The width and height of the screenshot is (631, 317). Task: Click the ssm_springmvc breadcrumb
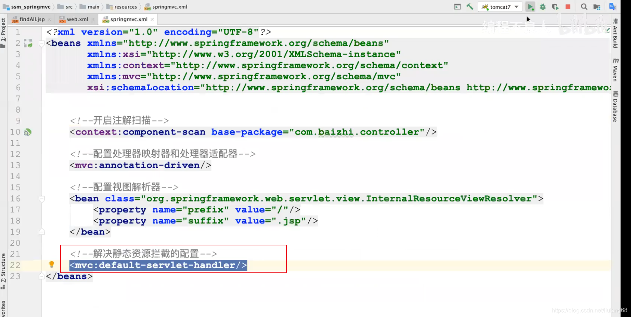point(27,7)
